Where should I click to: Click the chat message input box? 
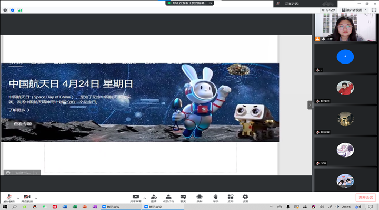[x=23, y=172]
